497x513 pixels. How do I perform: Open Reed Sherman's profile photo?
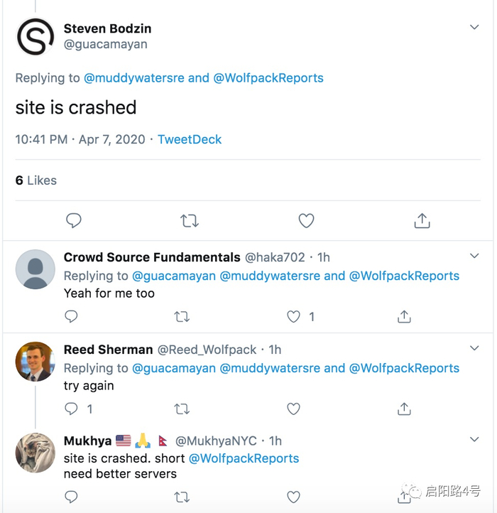click(35, 362)
